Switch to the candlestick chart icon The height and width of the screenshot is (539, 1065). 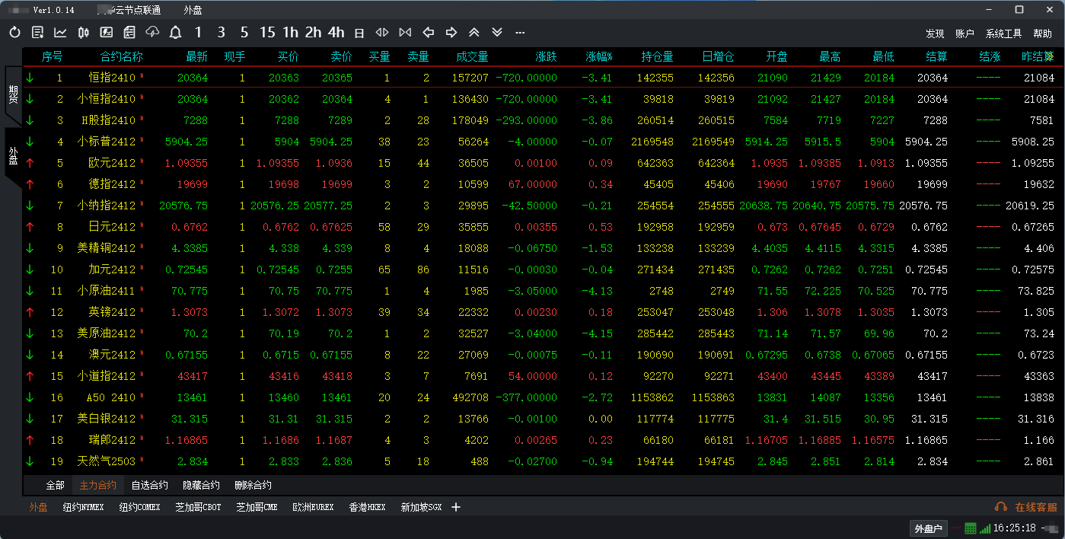pos(84,33)
